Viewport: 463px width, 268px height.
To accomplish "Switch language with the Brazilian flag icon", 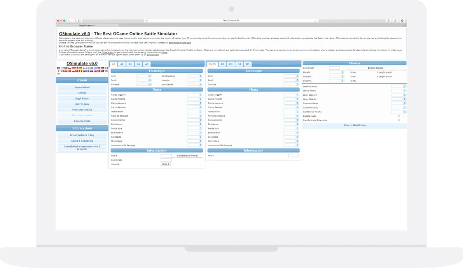I will click(66, 68).
